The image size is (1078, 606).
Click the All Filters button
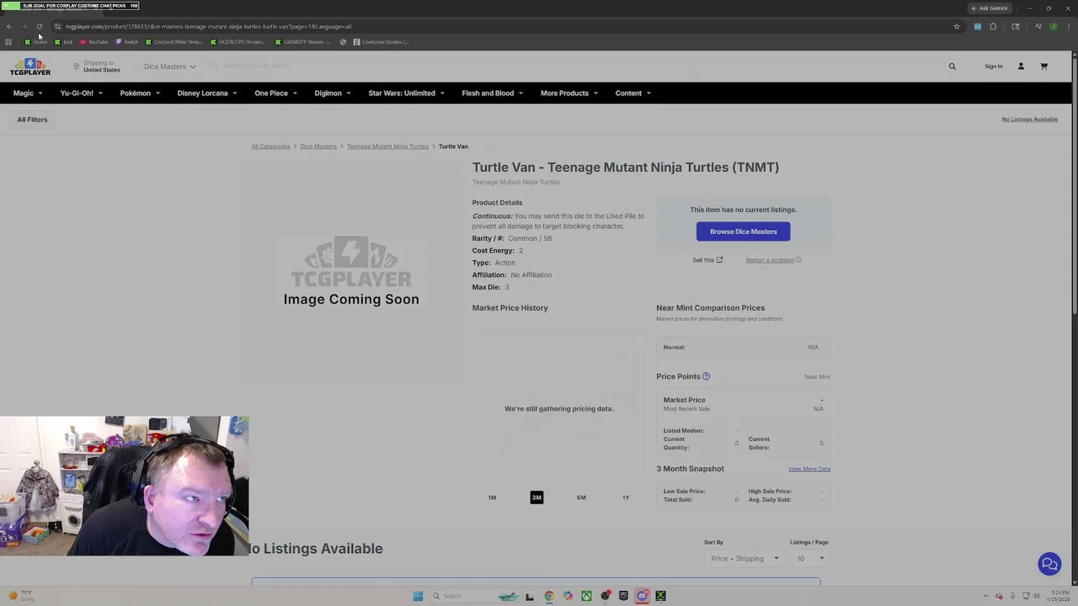pyautogui.click(x=32, y=120)
